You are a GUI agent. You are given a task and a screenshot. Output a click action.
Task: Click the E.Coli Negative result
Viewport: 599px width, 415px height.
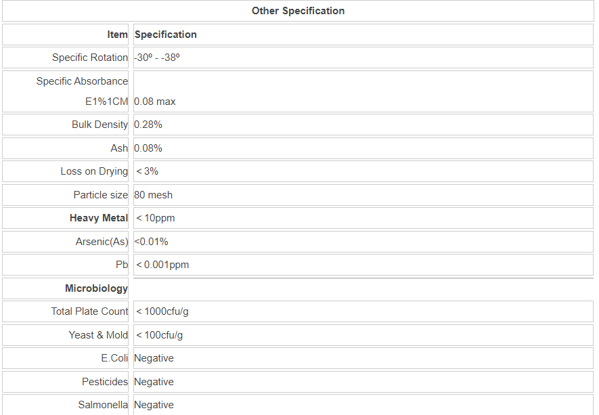[154, 358]
